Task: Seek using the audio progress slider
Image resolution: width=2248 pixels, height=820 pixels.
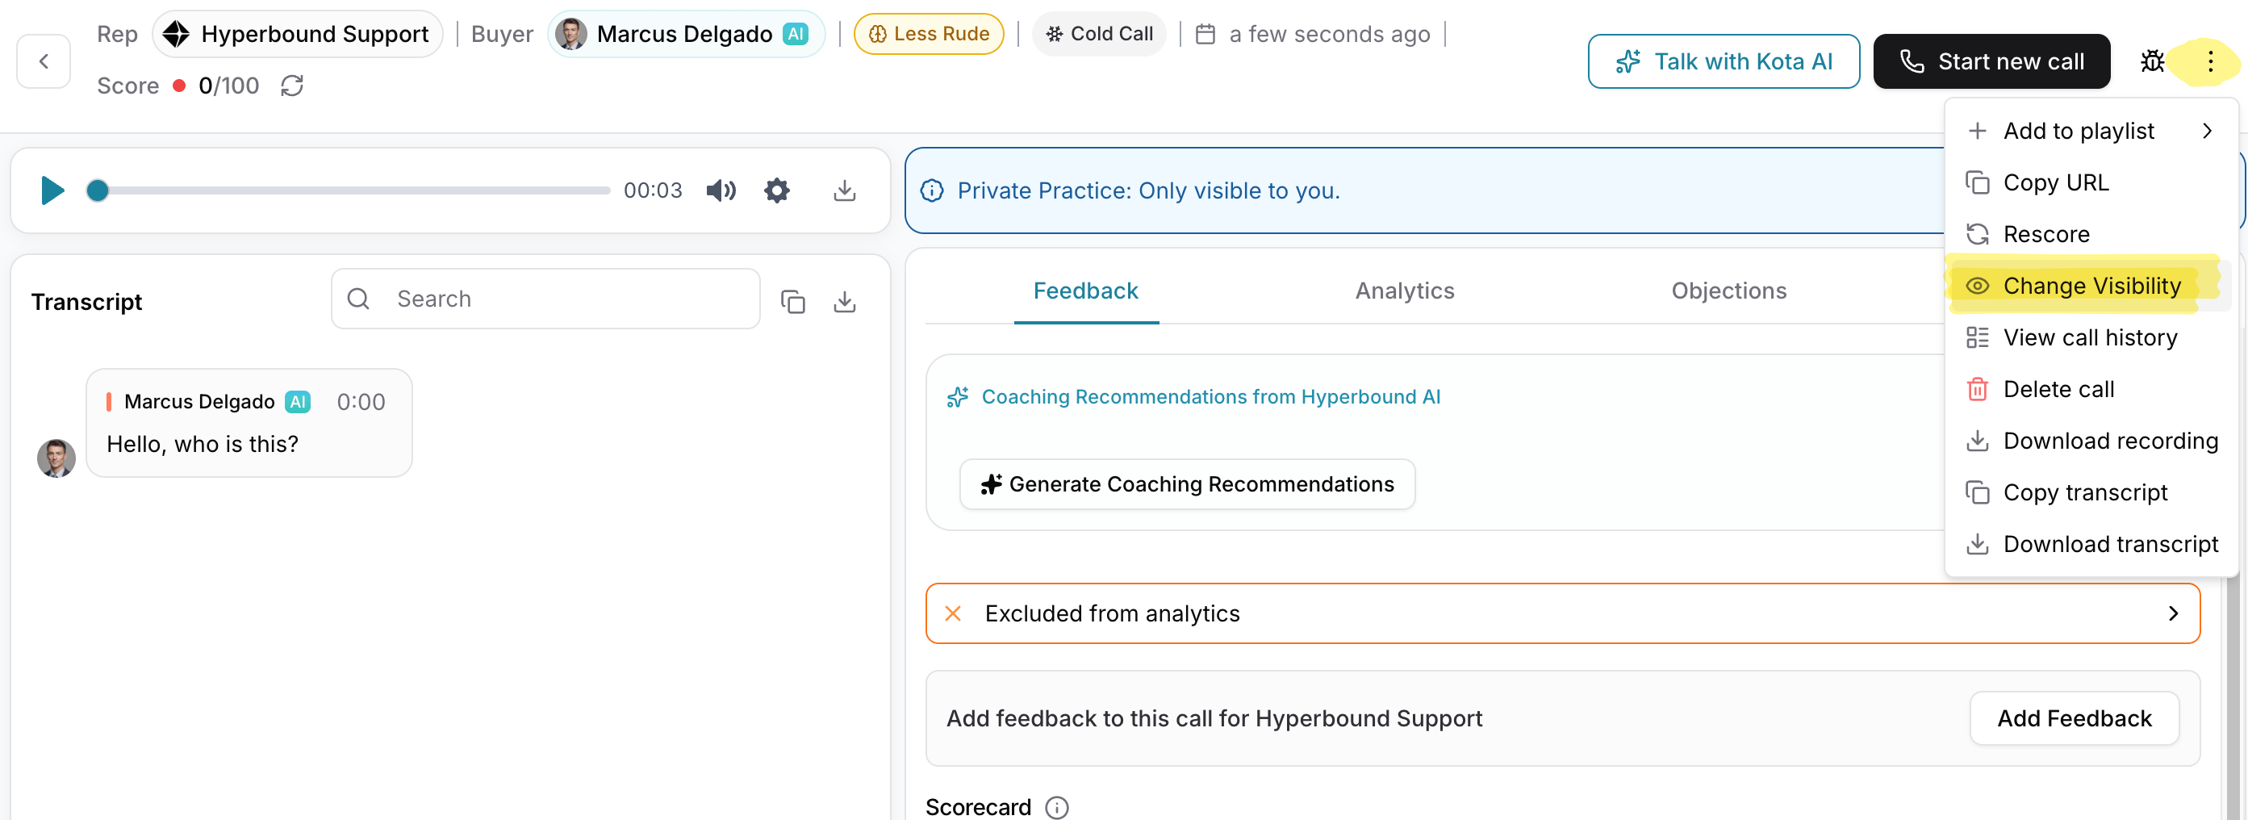Action: 349,190
